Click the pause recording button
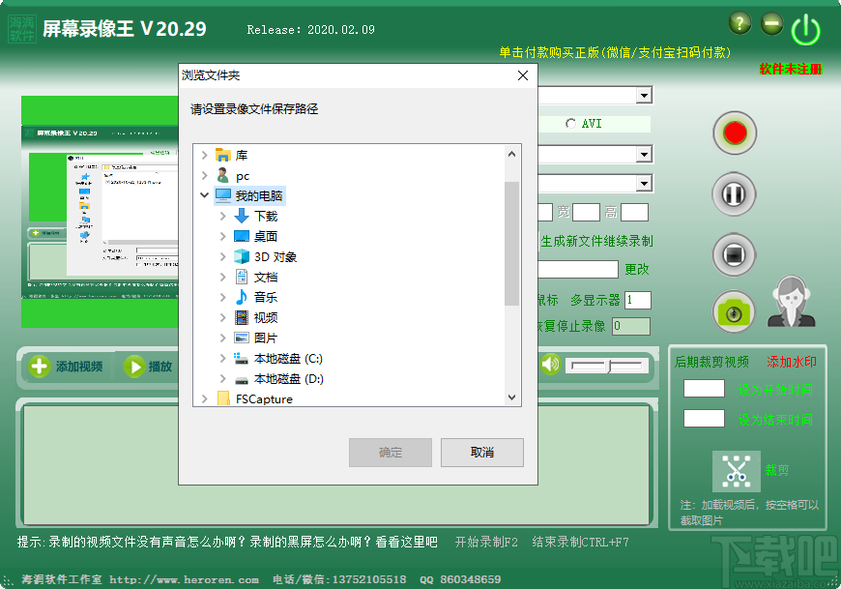This screenshot has width=841, height=589. pos(734,193)
